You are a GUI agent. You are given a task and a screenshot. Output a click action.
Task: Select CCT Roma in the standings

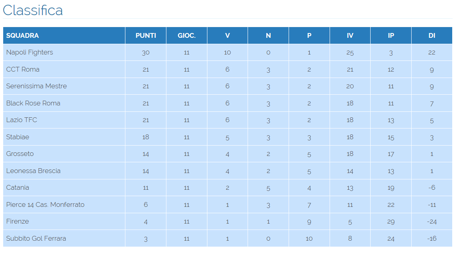point(23,69)
